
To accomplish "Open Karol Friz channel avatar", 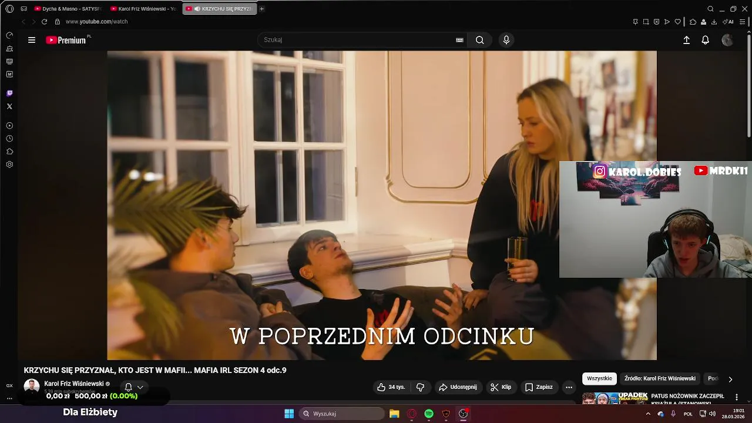I will click(31, 387).
